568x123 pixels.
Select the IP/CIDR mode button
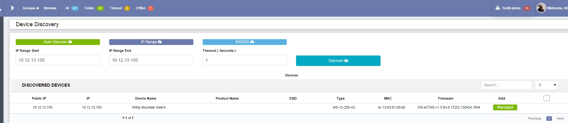pyautogui.click(x=245, y=42)
